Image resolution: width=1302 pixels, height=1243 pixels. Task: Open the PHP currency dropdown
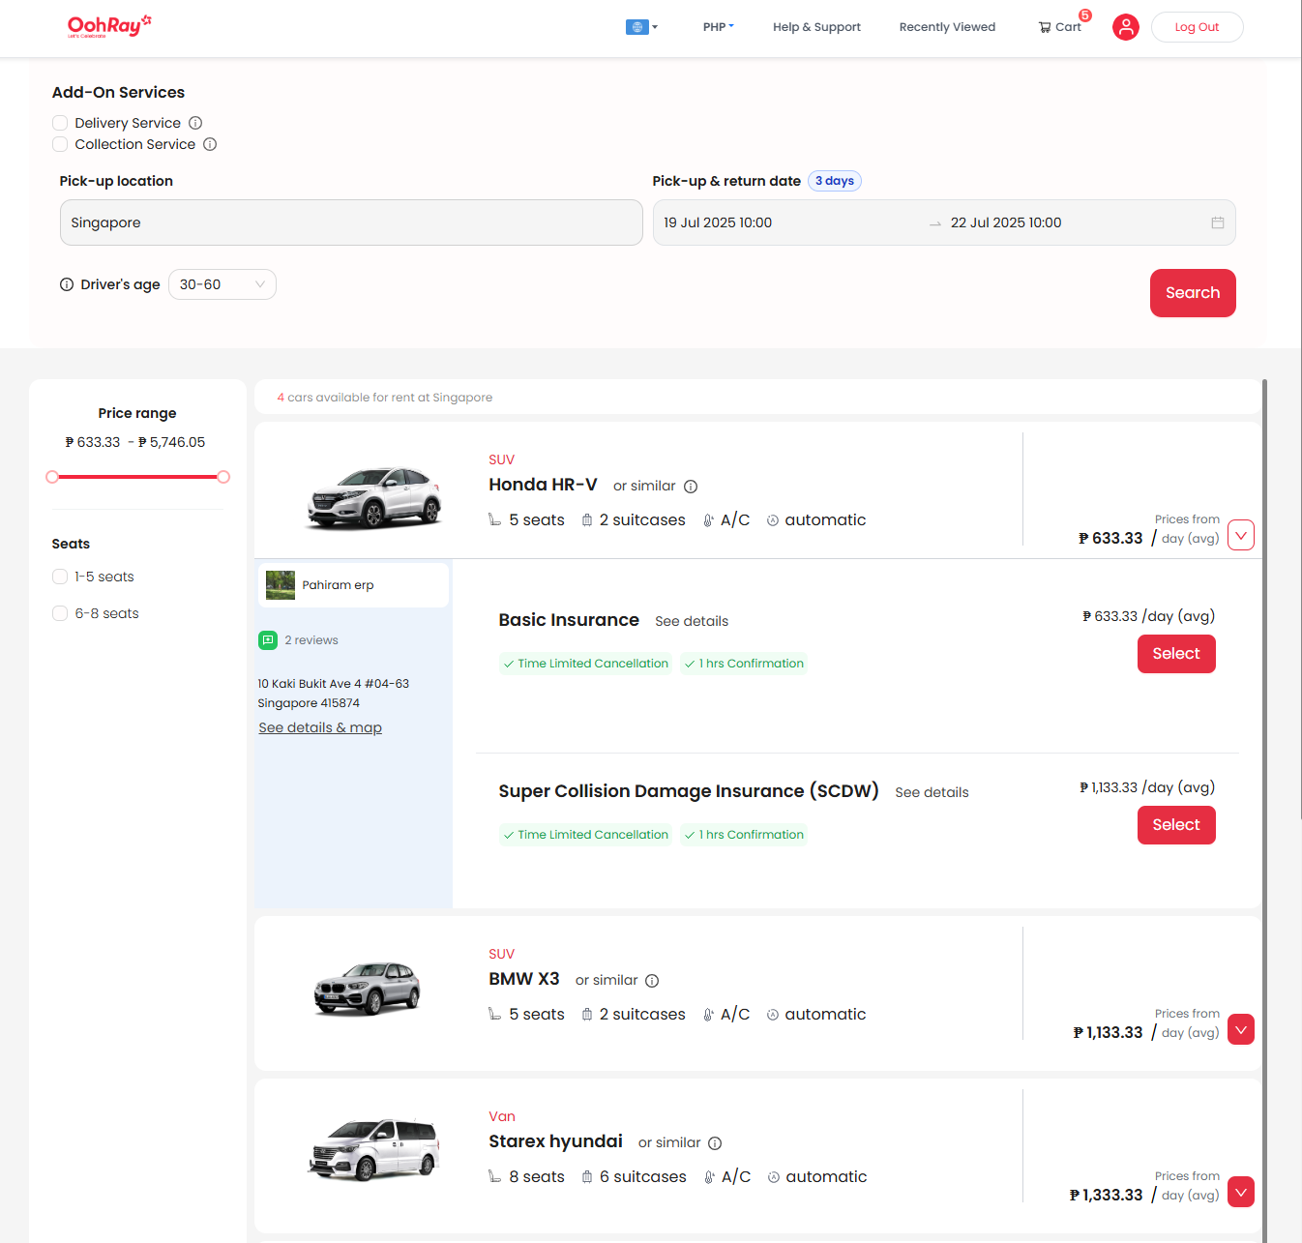pyautogui.click(x=718, y=26)
